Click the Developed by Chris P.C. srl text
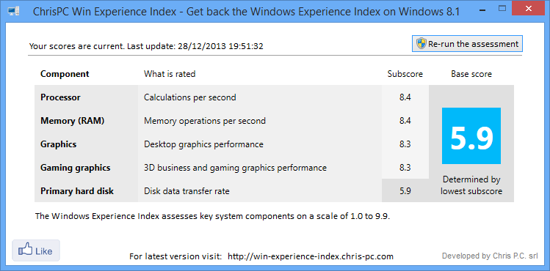Viewport: 550px width, 271px height. click(x=490, y=256)
